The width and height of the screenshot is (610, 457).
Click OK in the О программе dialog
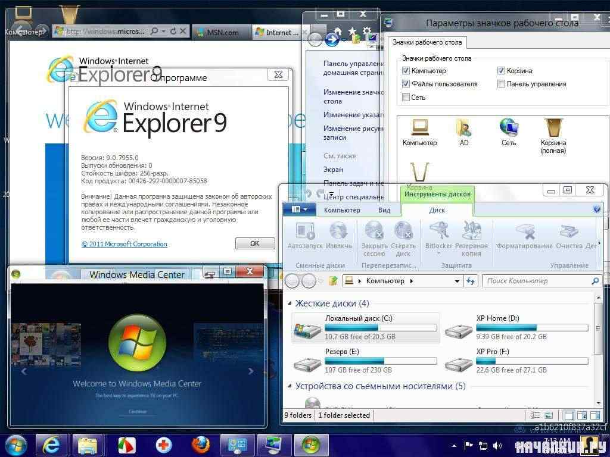tap(255, 243)
